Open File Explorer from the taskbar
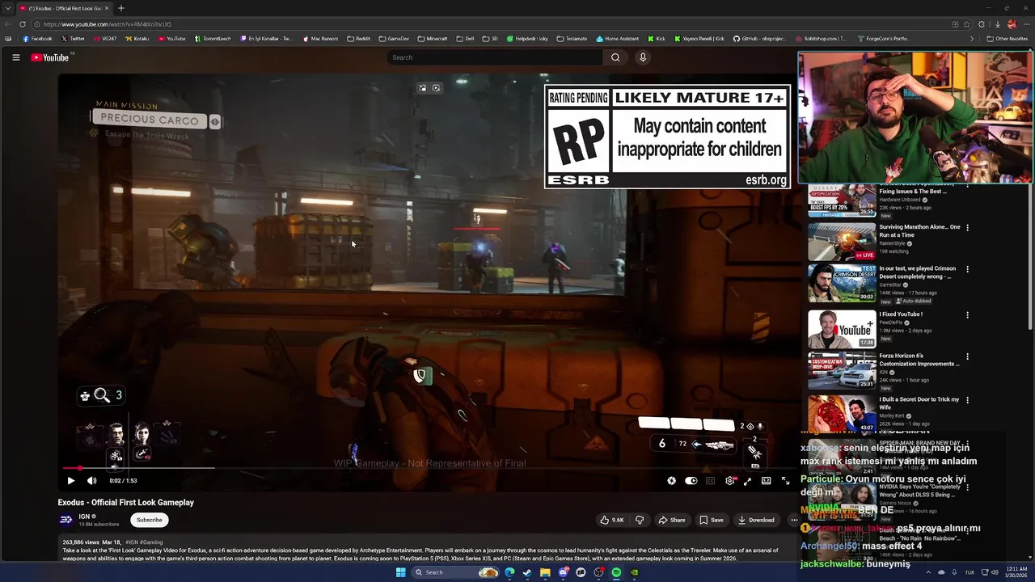Viewport: 1035px width, 582px height. click(x=545, y=572)
